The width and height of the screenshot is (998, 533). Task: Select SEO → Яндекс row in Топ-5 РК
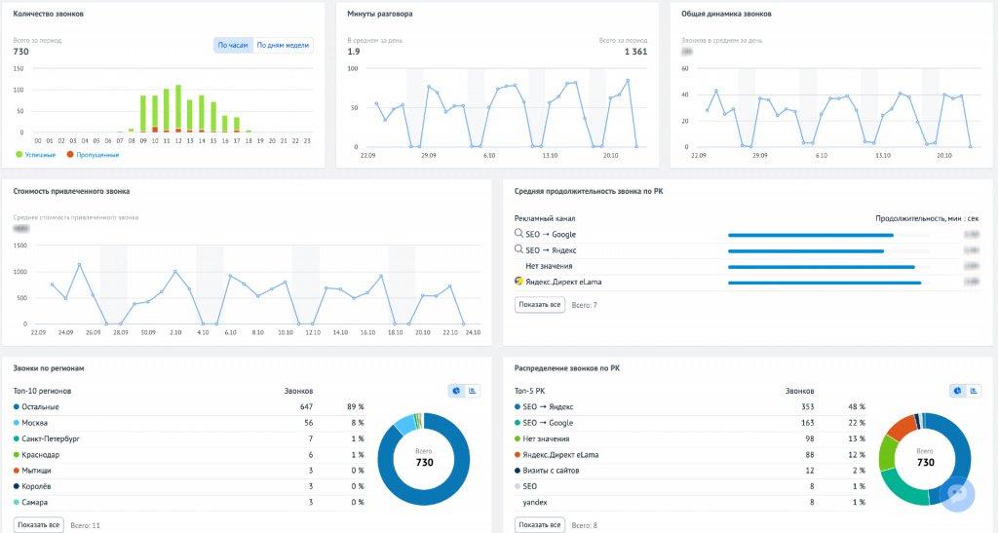(x=690, y=406)
